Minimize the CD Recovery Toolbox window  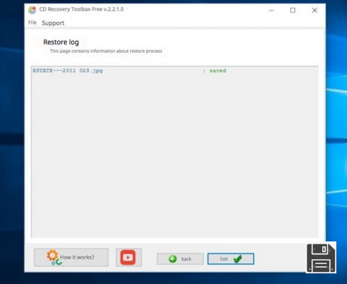point(272,11)
